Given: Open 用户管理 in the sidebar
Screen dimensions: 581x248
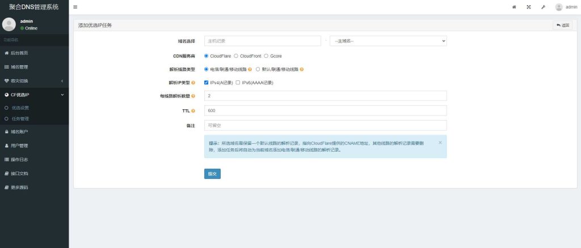Looking at the screenshot, I should tap(35, 146).
